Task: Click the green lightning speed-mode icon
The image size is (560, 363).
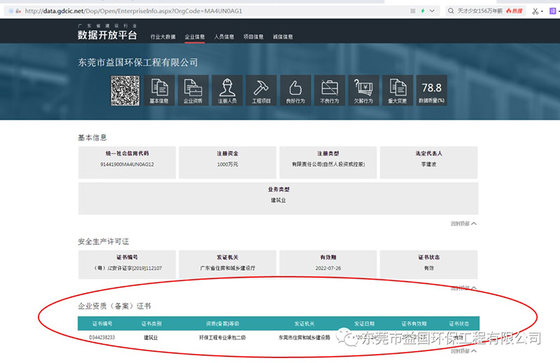Action: coord(423,11)
